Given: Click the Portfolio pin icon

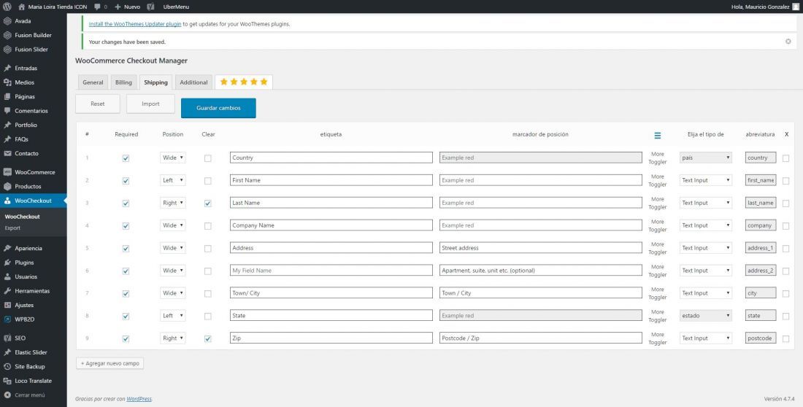Looking at the screenshot, I should tap(7, 125).
